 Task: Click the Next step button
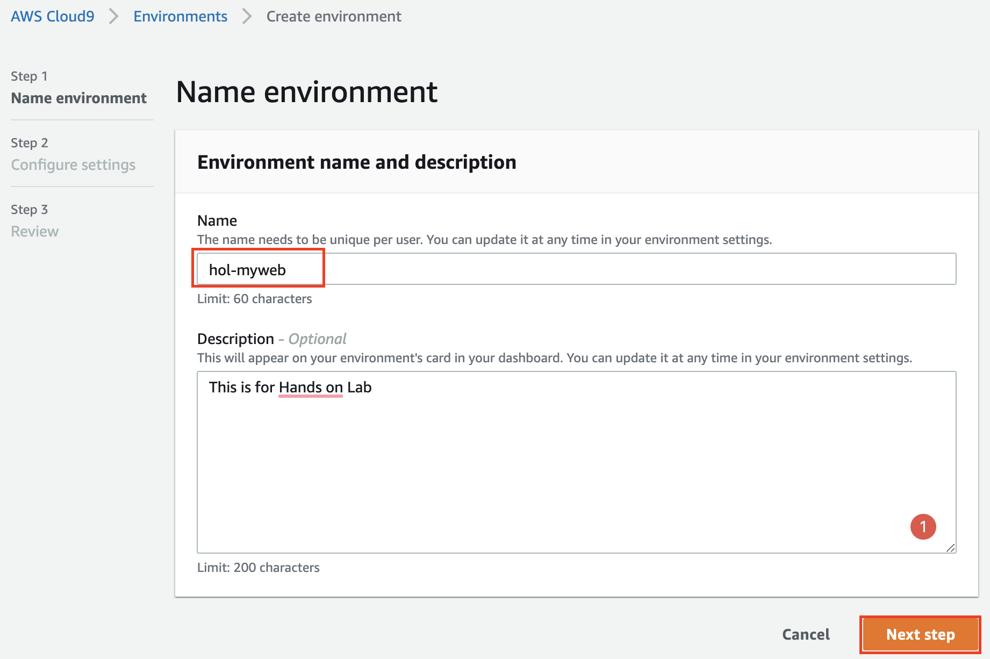920,634
